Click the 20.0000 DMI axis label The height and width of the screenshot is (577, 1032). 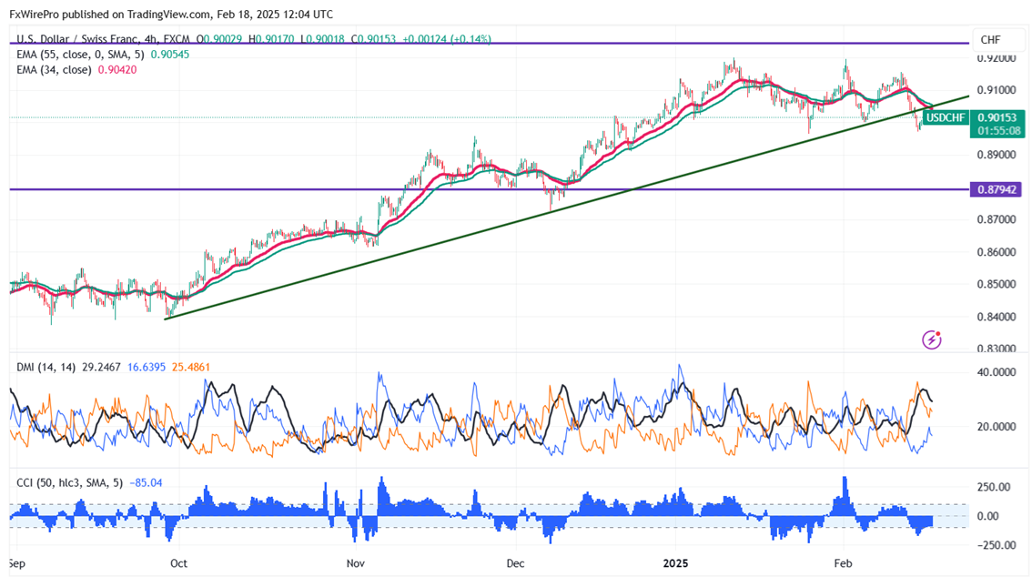click(x=997, y=427)
